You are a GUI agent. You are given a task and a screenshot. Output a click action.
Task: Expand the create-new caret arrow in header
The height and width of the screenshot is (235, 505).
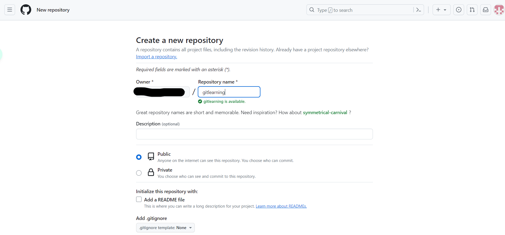coord(445,10)
